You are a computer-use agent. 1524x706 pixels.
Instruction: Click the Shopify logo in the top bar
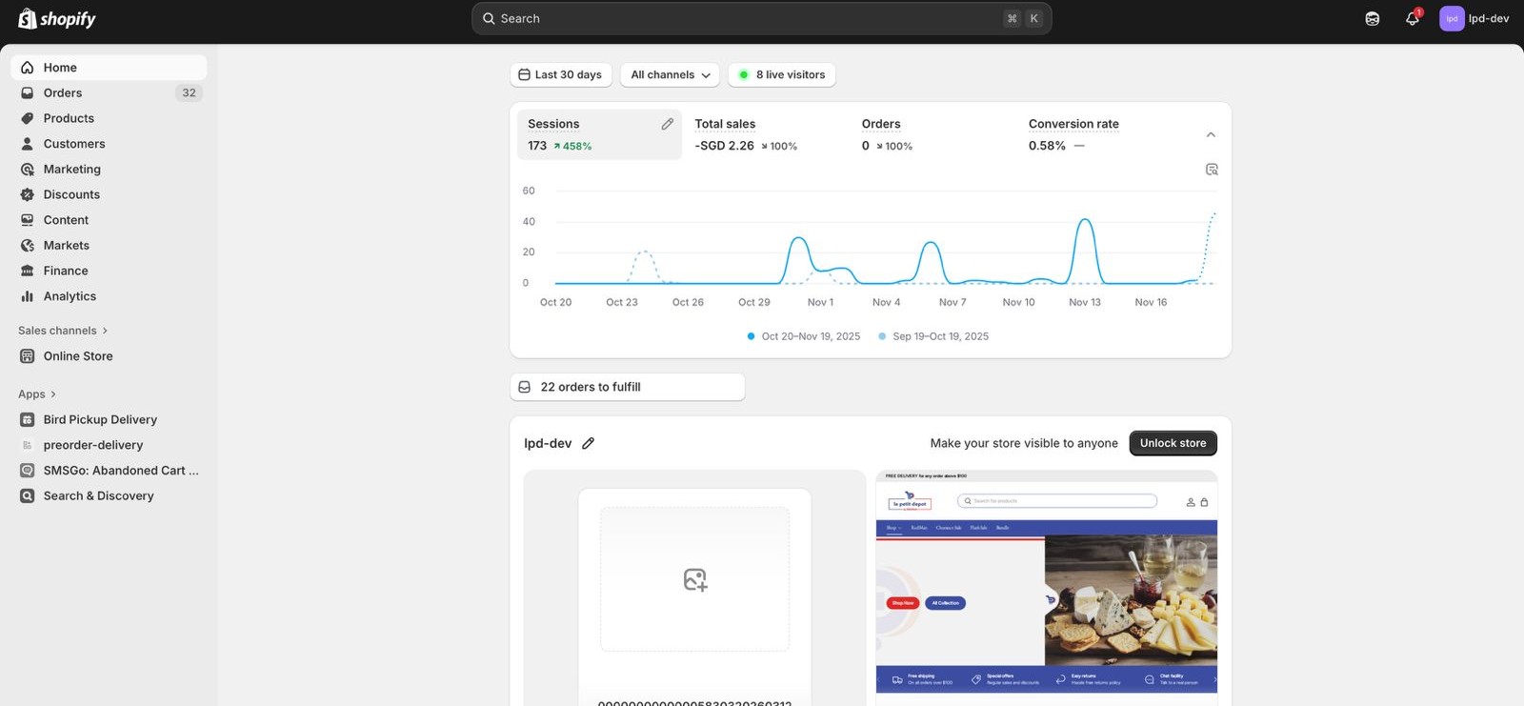(x=57, y=19)
